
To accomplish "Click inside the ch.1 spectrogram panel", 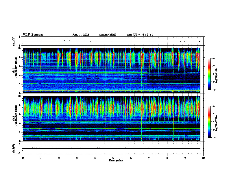I will pyautogui.click(x=112, y=71).
